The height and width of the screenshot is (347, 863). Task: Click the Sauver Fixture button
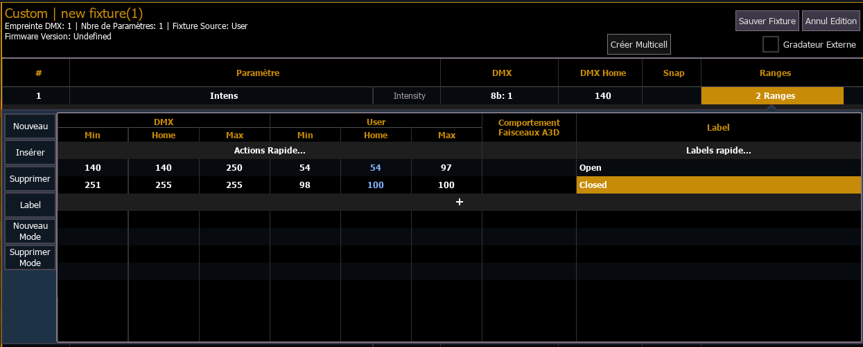[x=767, y=21]
